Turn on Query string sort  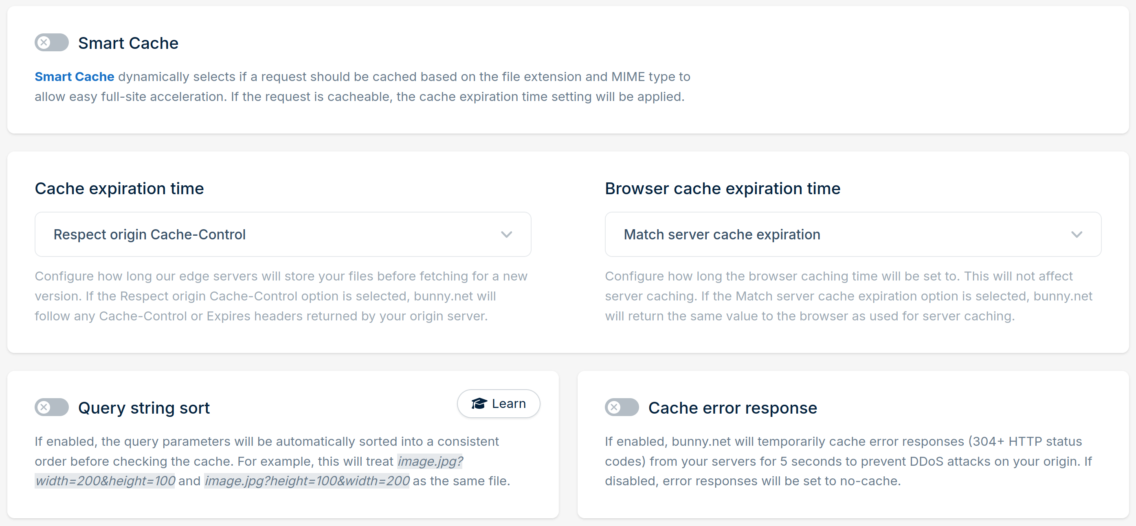click(x=51, y=408)
